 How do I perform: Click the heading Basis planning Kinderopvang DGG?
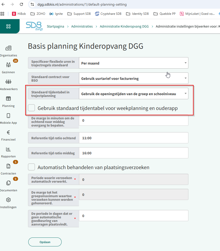click(86, 46)
